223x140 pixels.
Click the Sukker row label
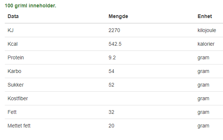16,85
